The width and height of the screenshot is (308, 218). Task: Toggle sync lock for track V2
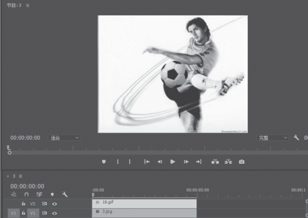(x=44, y=204)
